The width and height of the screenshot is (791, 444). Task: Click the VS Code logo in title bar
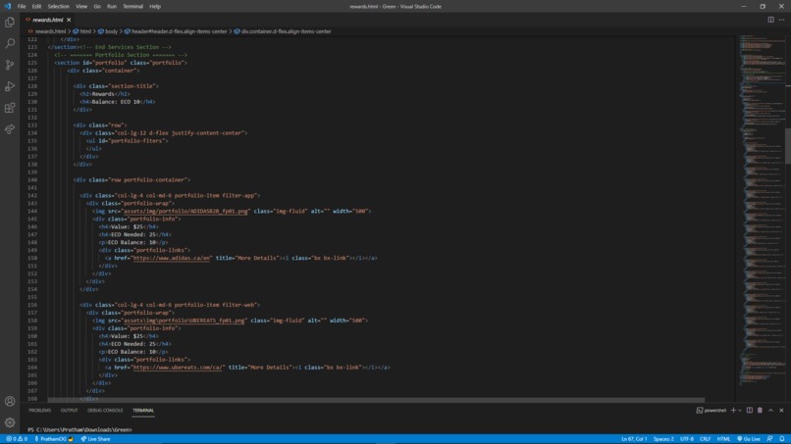point(7,6)
